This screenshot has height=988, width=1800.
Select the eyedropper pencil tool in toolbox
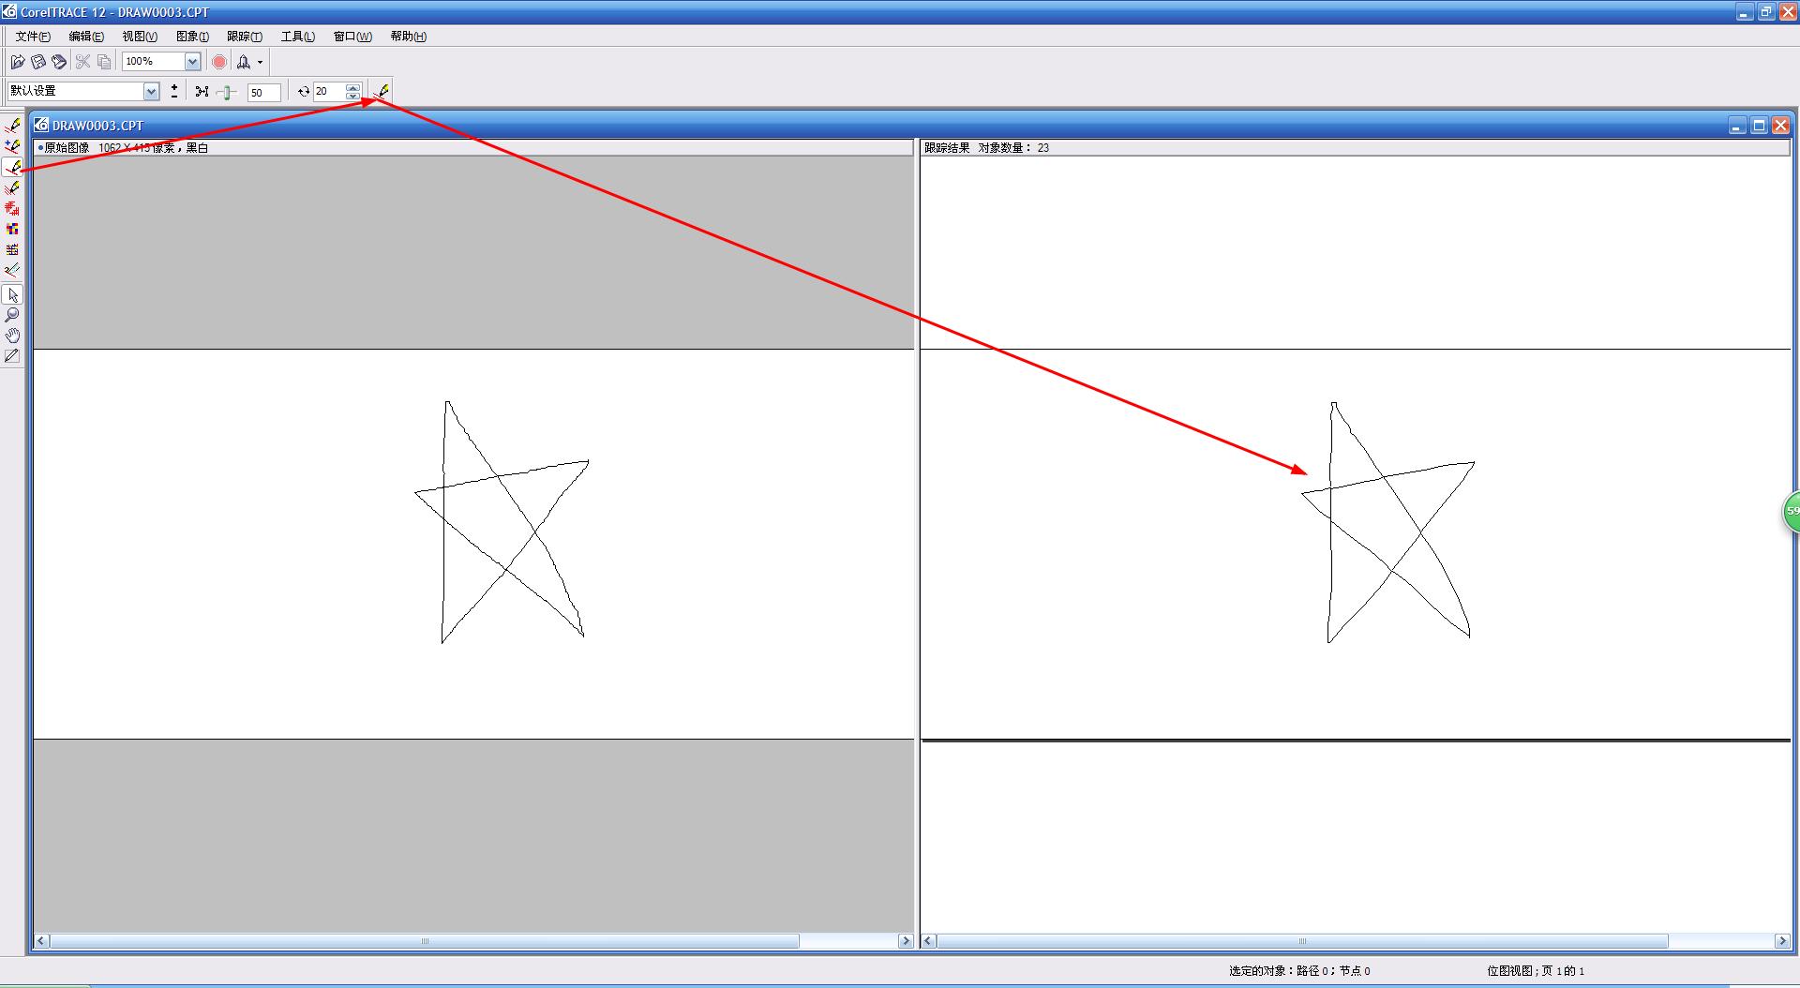[x=12, y=356]
